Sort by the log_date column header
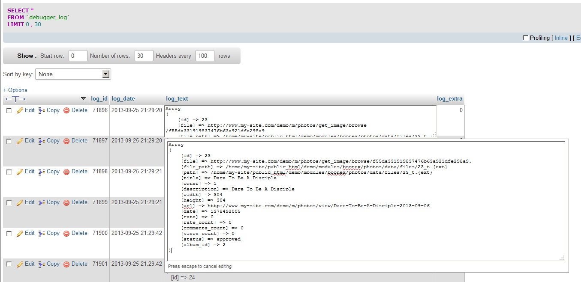581x282 pixels. [x=123, y=99]
